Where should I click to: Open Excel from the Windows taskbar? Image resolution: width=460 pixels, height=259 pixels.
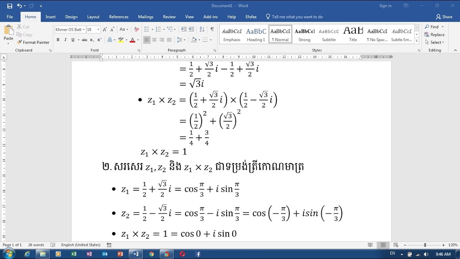pyautogui.click(x=74, y=254)
